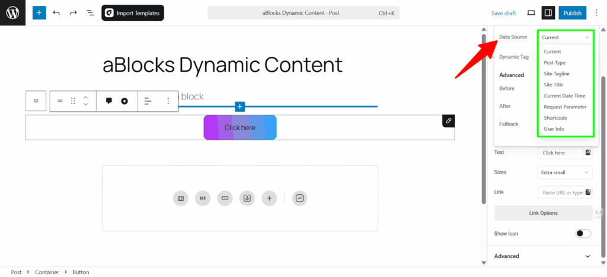
Task: Click Import Templates button
Action: tap(133, 13)
